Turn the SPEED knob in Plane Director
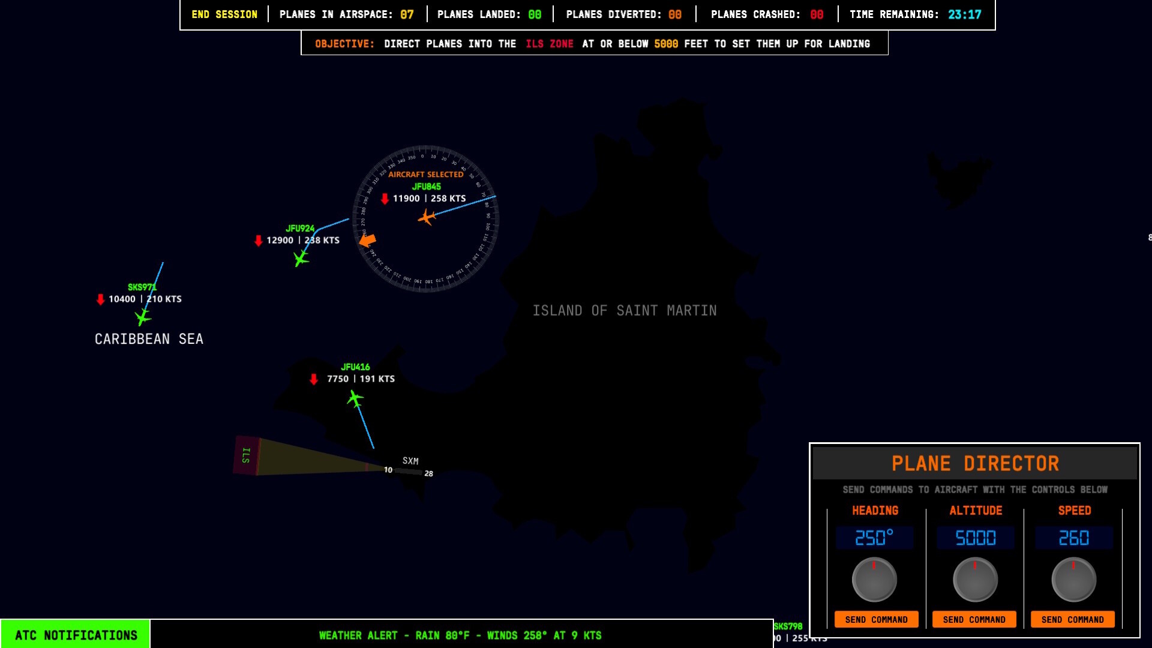 tap(1072, 579)
